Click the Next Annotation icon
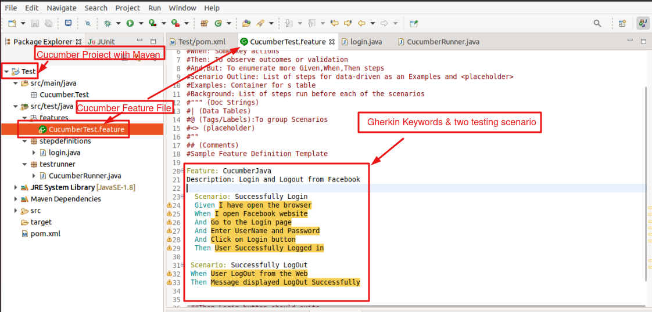Viewport: 652px width, 312px height. pyautogui.click(x=289, y=24)
